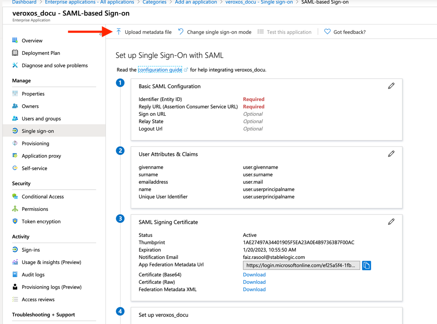Go to Deployment Plan menu item
Viewport: 437px width, 324px height.
[41, 53]
